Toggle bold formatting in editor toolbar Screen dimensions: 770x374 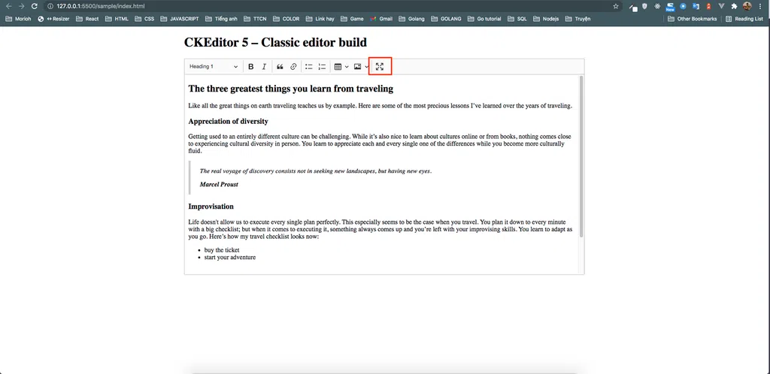point(250,67)
